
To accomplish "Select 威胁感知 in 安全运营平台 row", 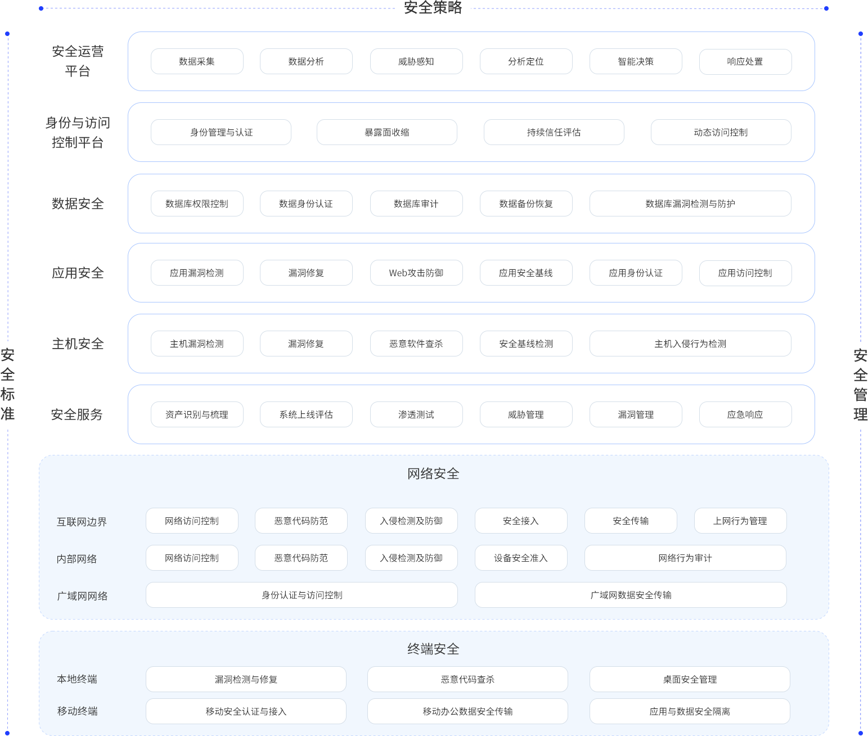I will coord(416,61).
